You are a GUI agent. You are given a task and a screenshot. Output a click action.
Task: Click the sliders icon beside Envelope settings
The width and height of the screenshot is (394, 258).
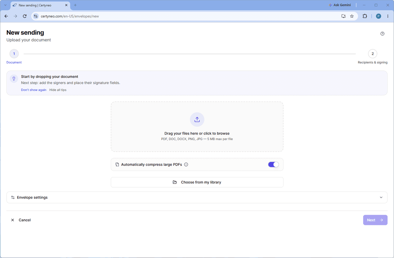[x=13, y=197]
